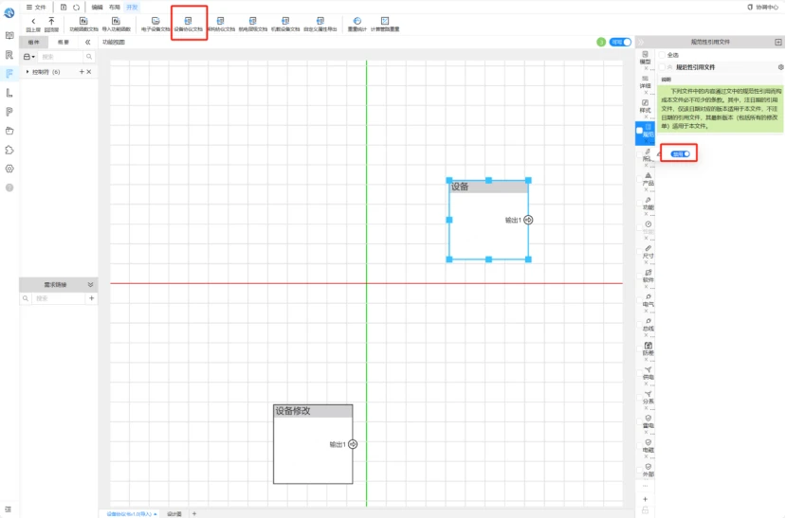Add a side tab with the plus button
The width and height of the screenshot is (786, 518).
(x=645, y=499)
